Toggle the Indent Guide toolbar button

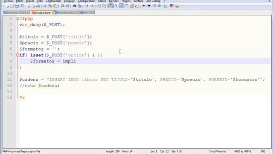point(122,6)
